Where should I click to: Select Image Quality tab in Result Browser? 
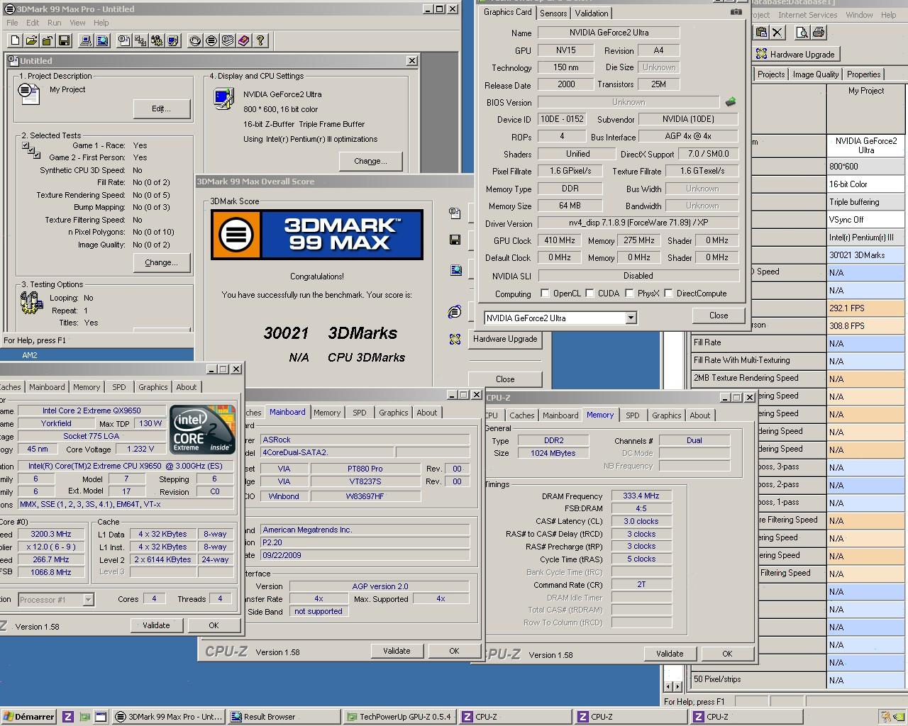click(815, 74)
